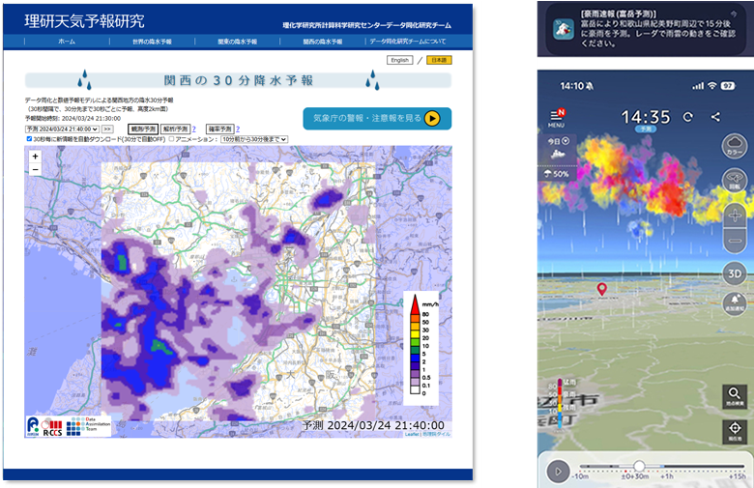Image resolution: width=754 pixels, height=488 pixels.
Task: Tap the 現在地 current location icon
Action: tap(736, 432)
